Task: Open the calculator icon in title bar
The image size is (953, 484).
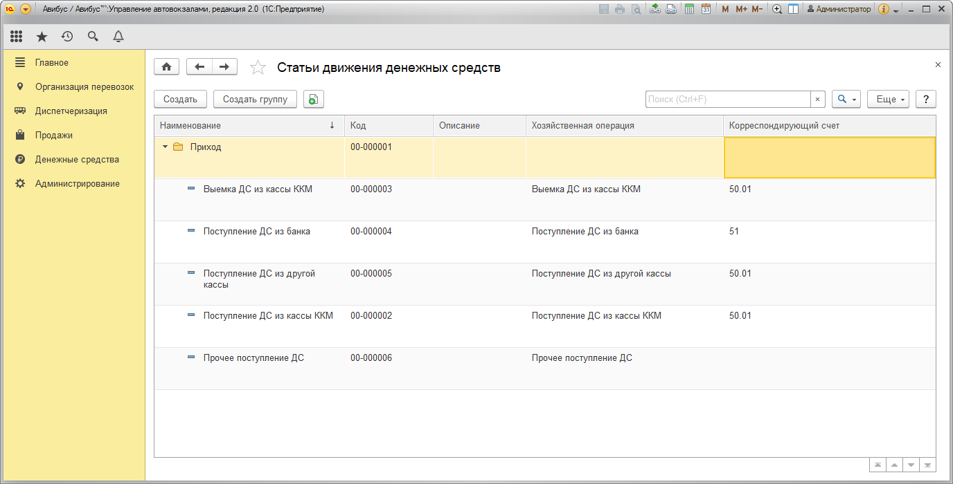Action: [689, 9]
